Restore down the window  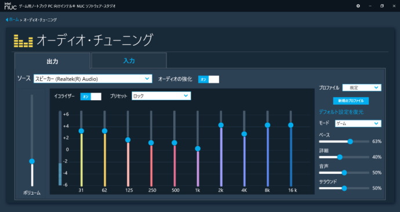click(382, 6)
